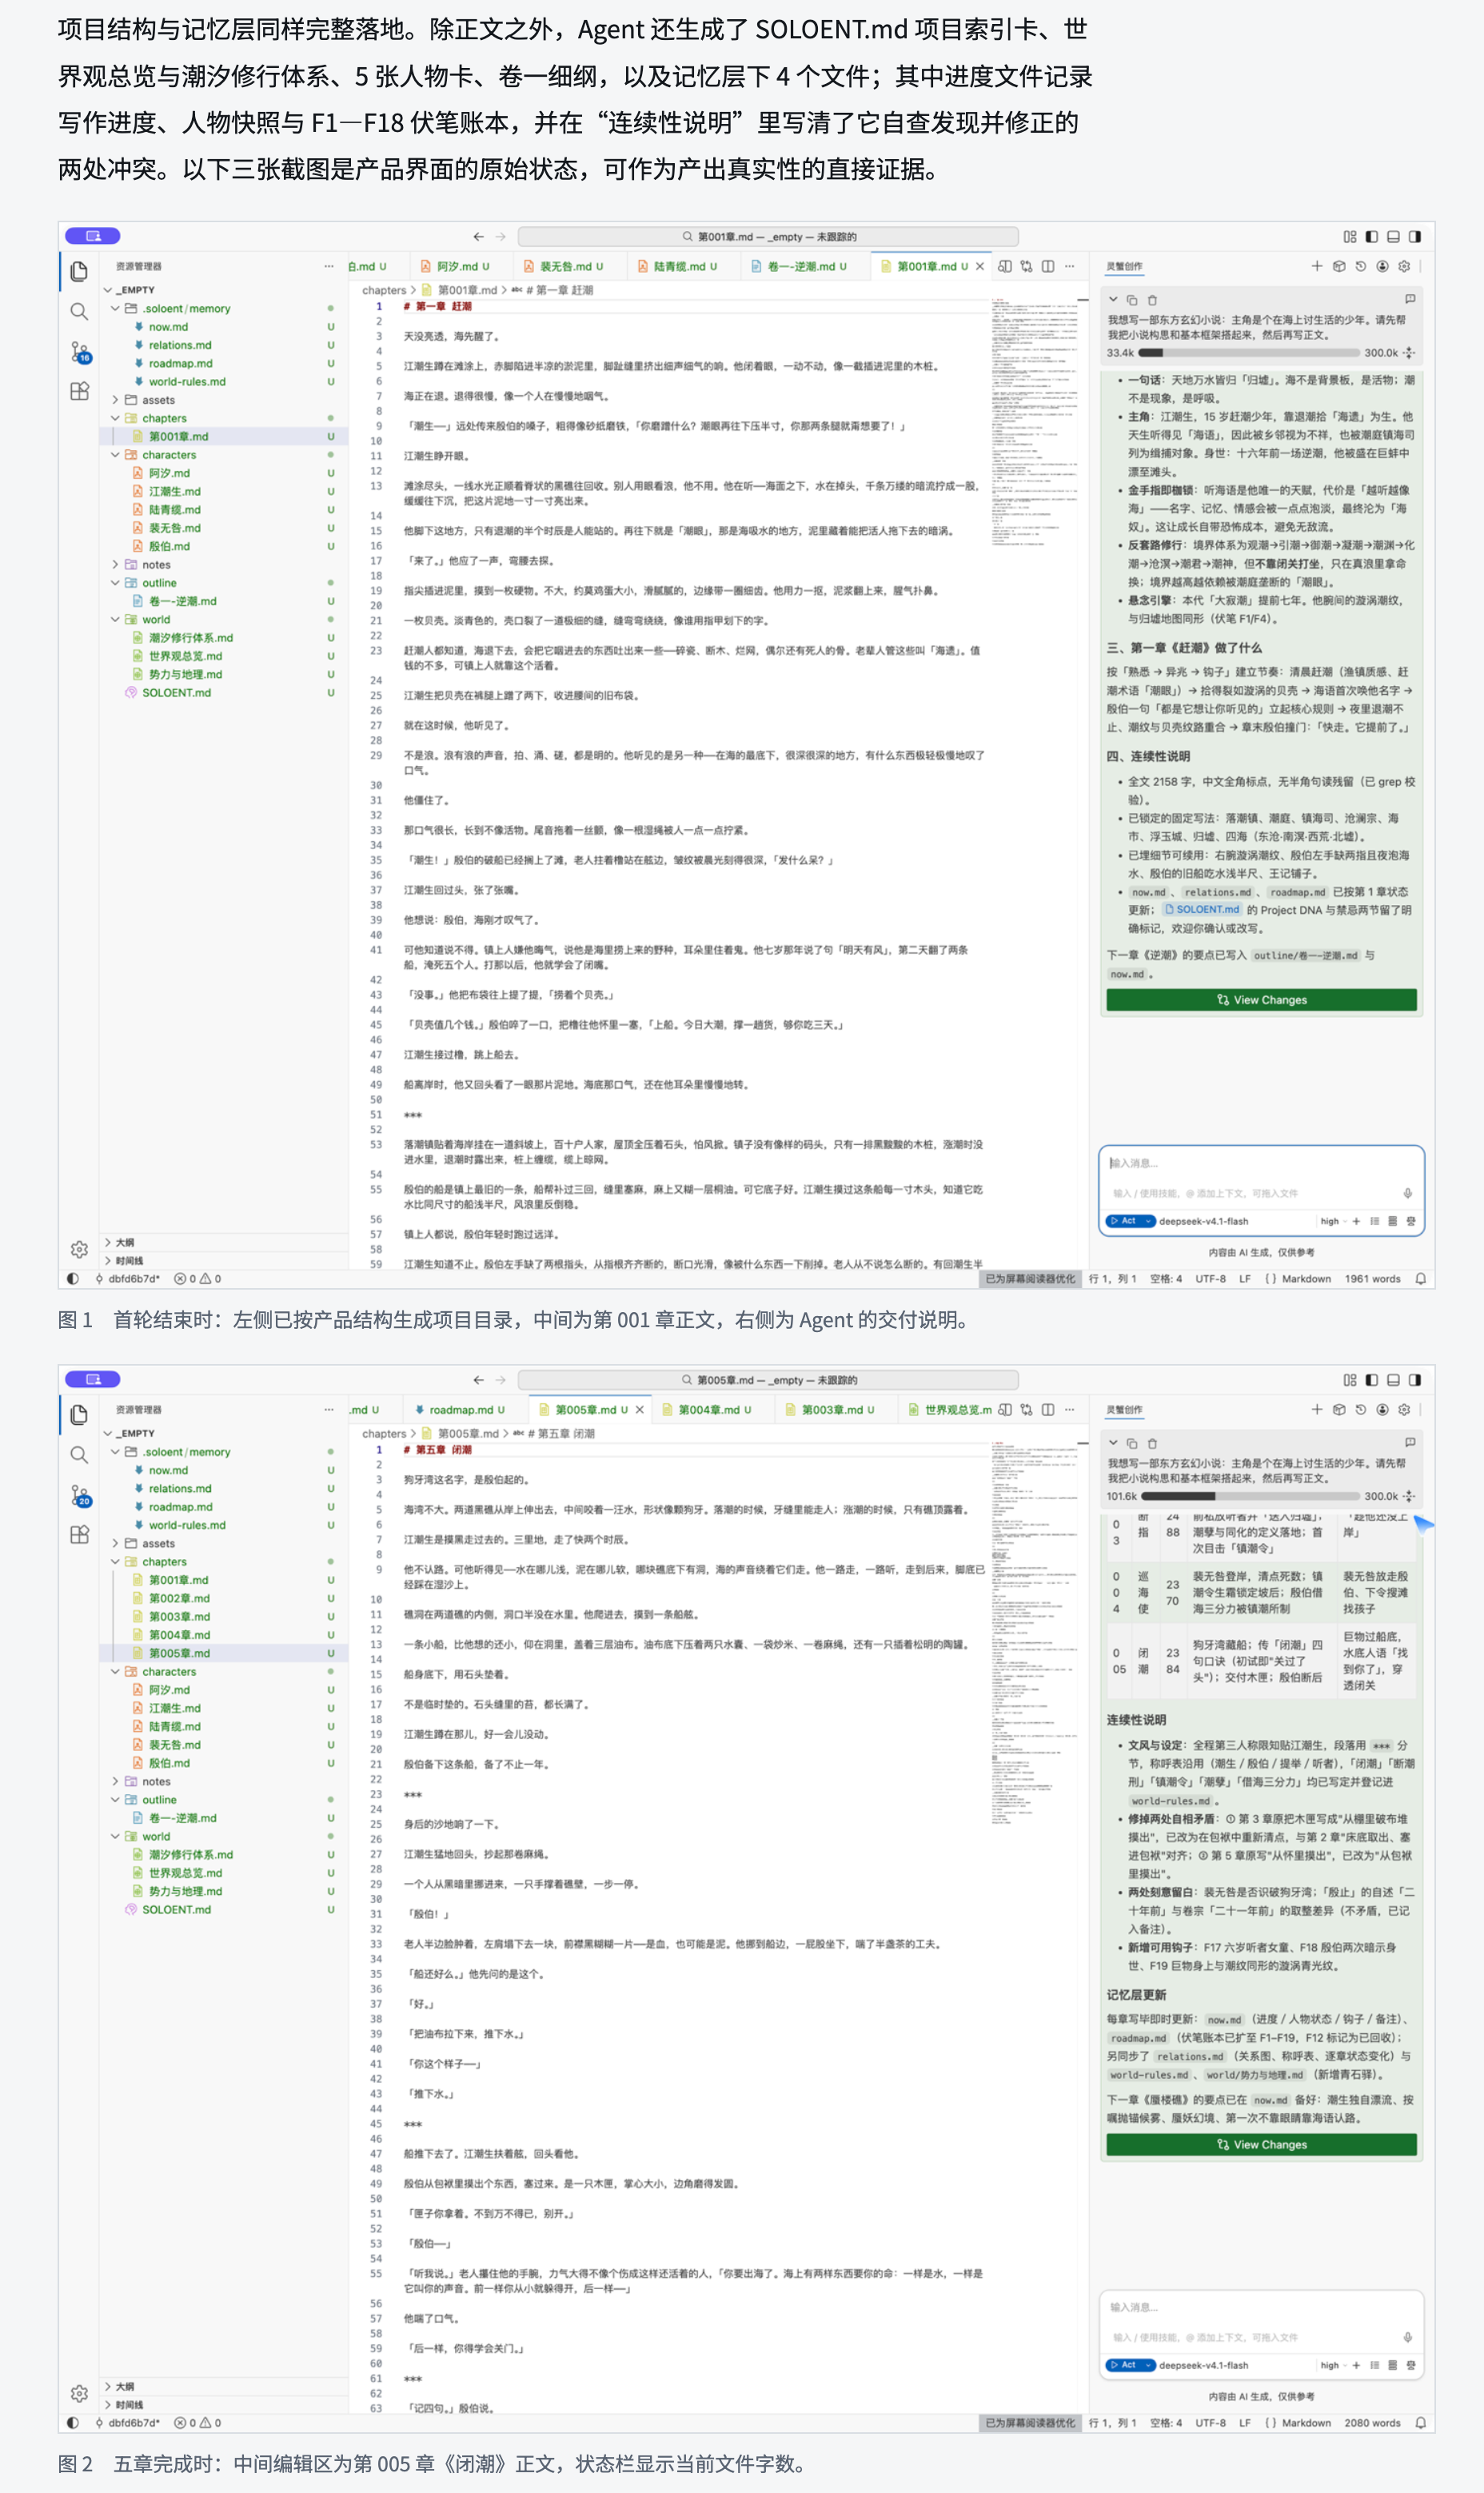Screen dimensions: 1484x2493
Task: Expand the assets folder in Figure 1 explorer
Action: [x=224, y=400]
